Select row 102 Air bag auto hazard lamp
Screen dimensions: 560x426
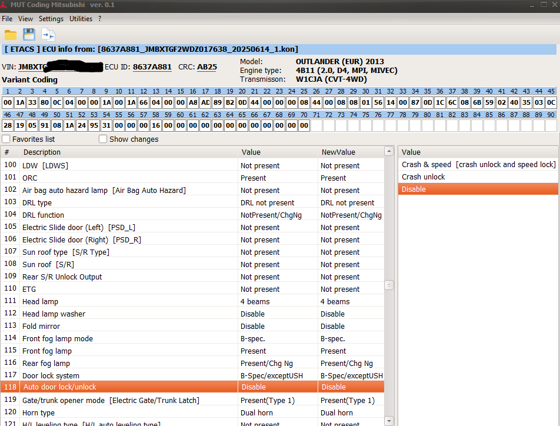coord(192,190)
